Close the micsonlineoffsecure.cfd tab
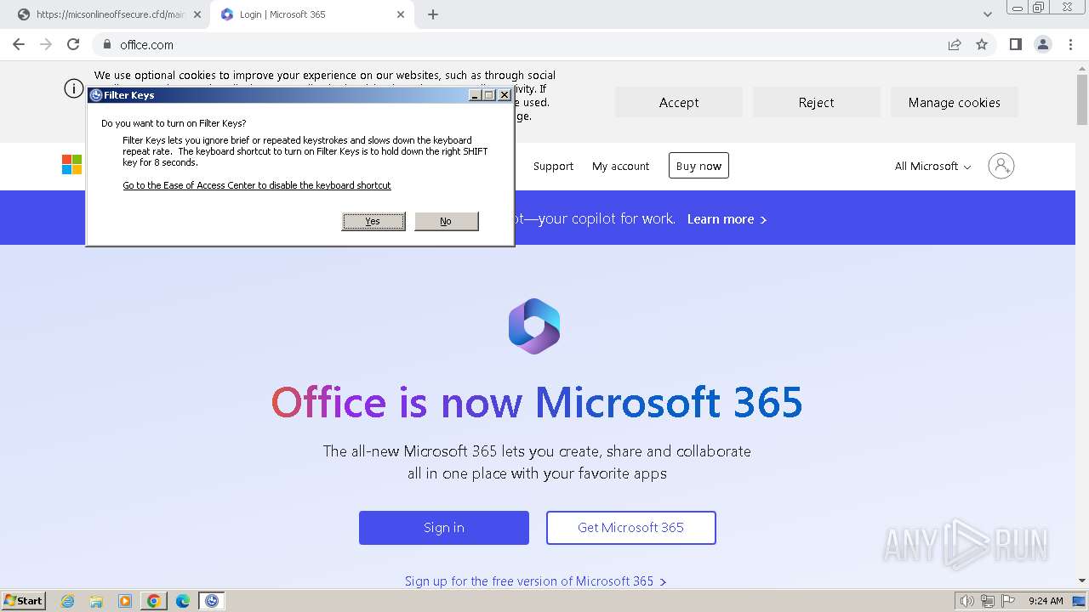Screen dimensions: 1089x612 [197, 14]
